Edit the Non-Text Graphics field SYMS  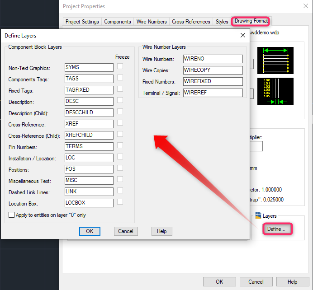click(89, 67)
